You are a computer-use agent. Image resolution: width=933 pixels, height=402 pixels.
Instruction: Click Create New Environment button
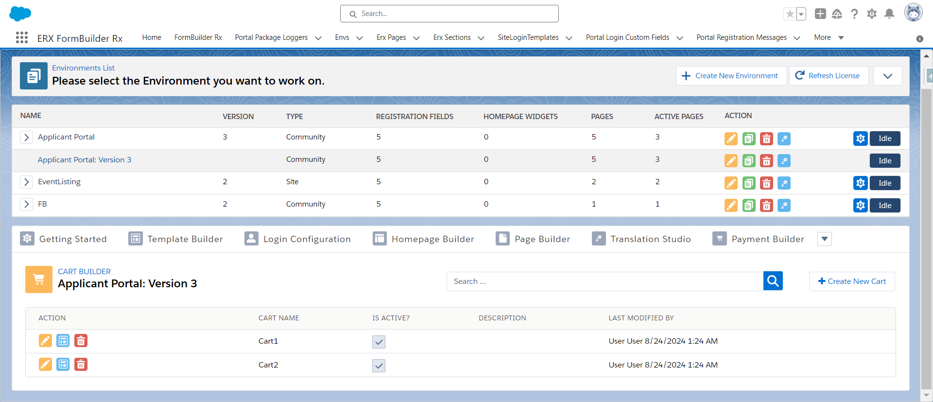(x=731, y=76)
